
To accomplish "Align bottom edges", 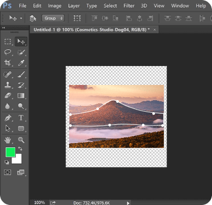I will [116, 18].
